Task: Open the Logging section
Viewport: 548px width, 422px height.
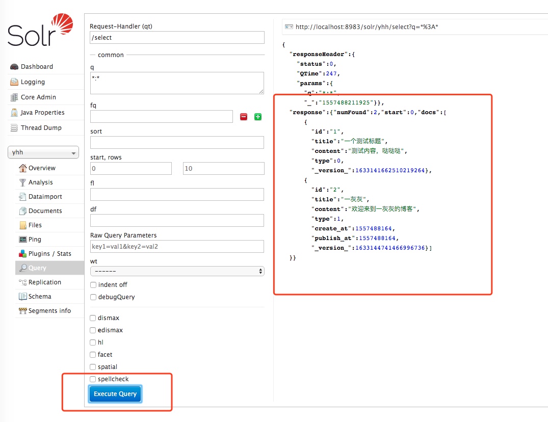Action: pyautogui.click(x=33, y=82)
